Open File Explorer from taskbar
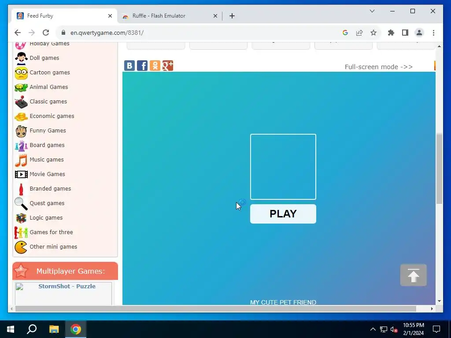The height and width of the screenshot is (338, 451). [54, 329]
